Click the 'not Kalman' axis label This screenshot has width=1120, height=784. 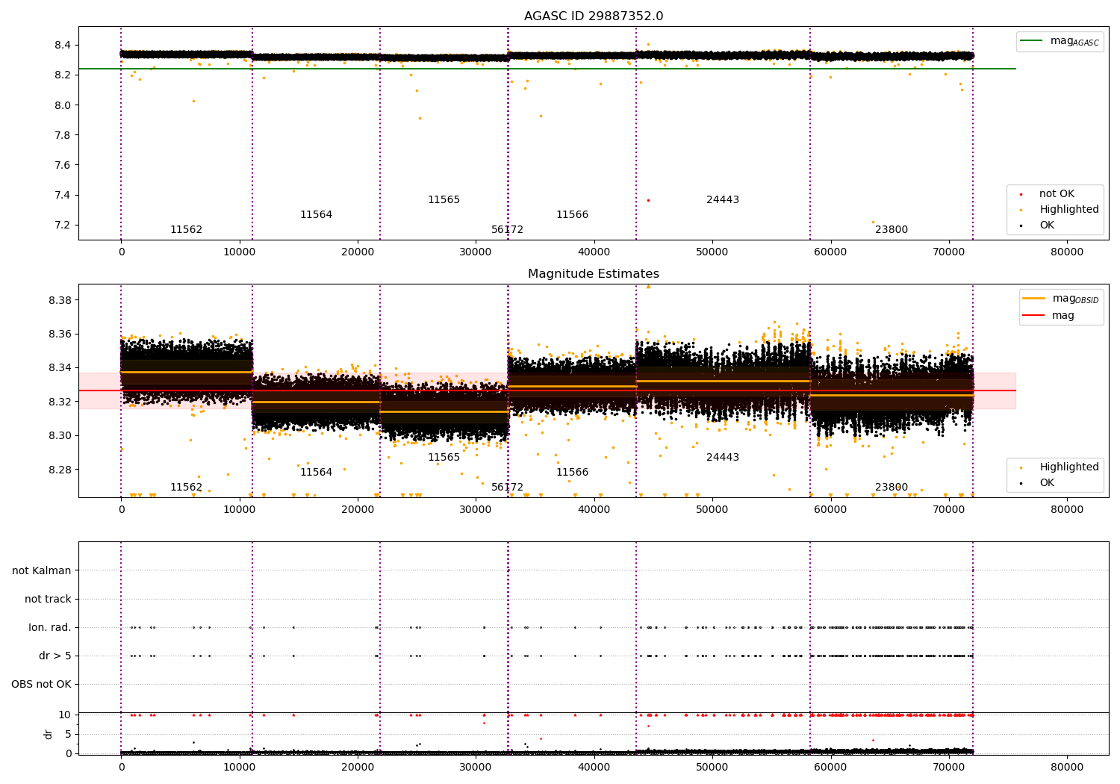42,570
